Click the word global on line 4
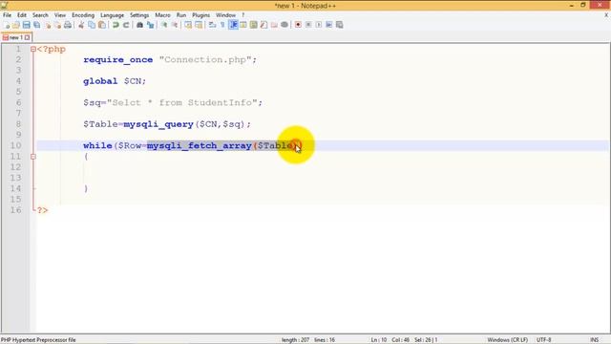The image size is (611, 344). point(100,81)
